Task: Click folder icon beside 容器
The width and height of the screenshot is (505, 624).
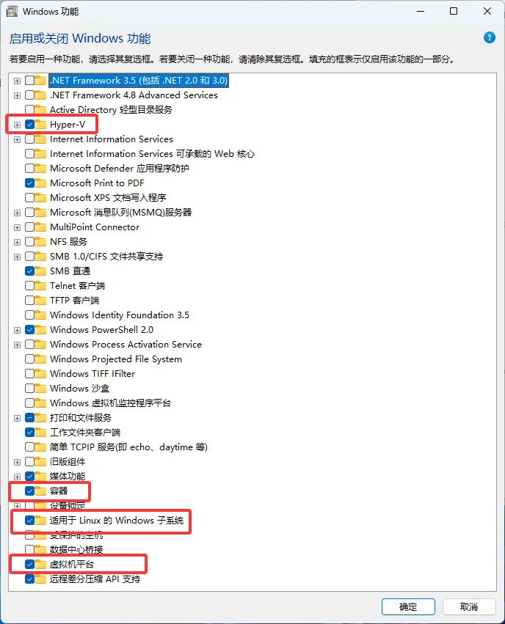Action: 40,491
